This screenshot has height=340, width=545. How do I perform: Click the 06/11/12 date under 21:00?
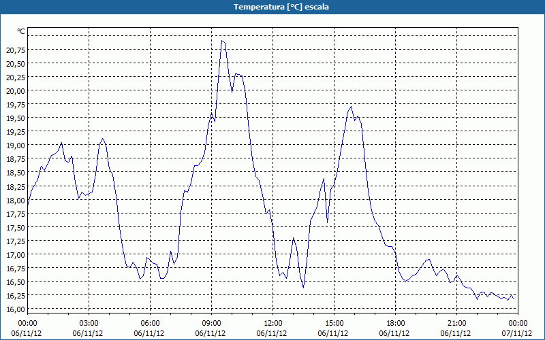click(456, 333)
